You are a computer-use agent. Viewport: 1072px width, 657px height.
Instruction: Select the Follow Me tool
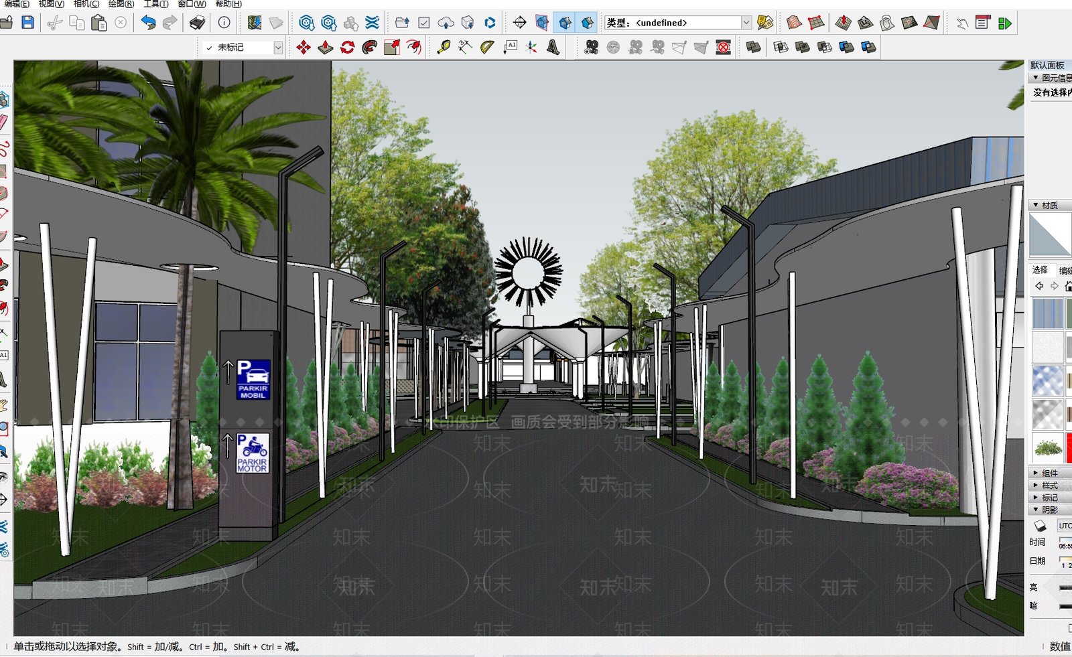370,47
